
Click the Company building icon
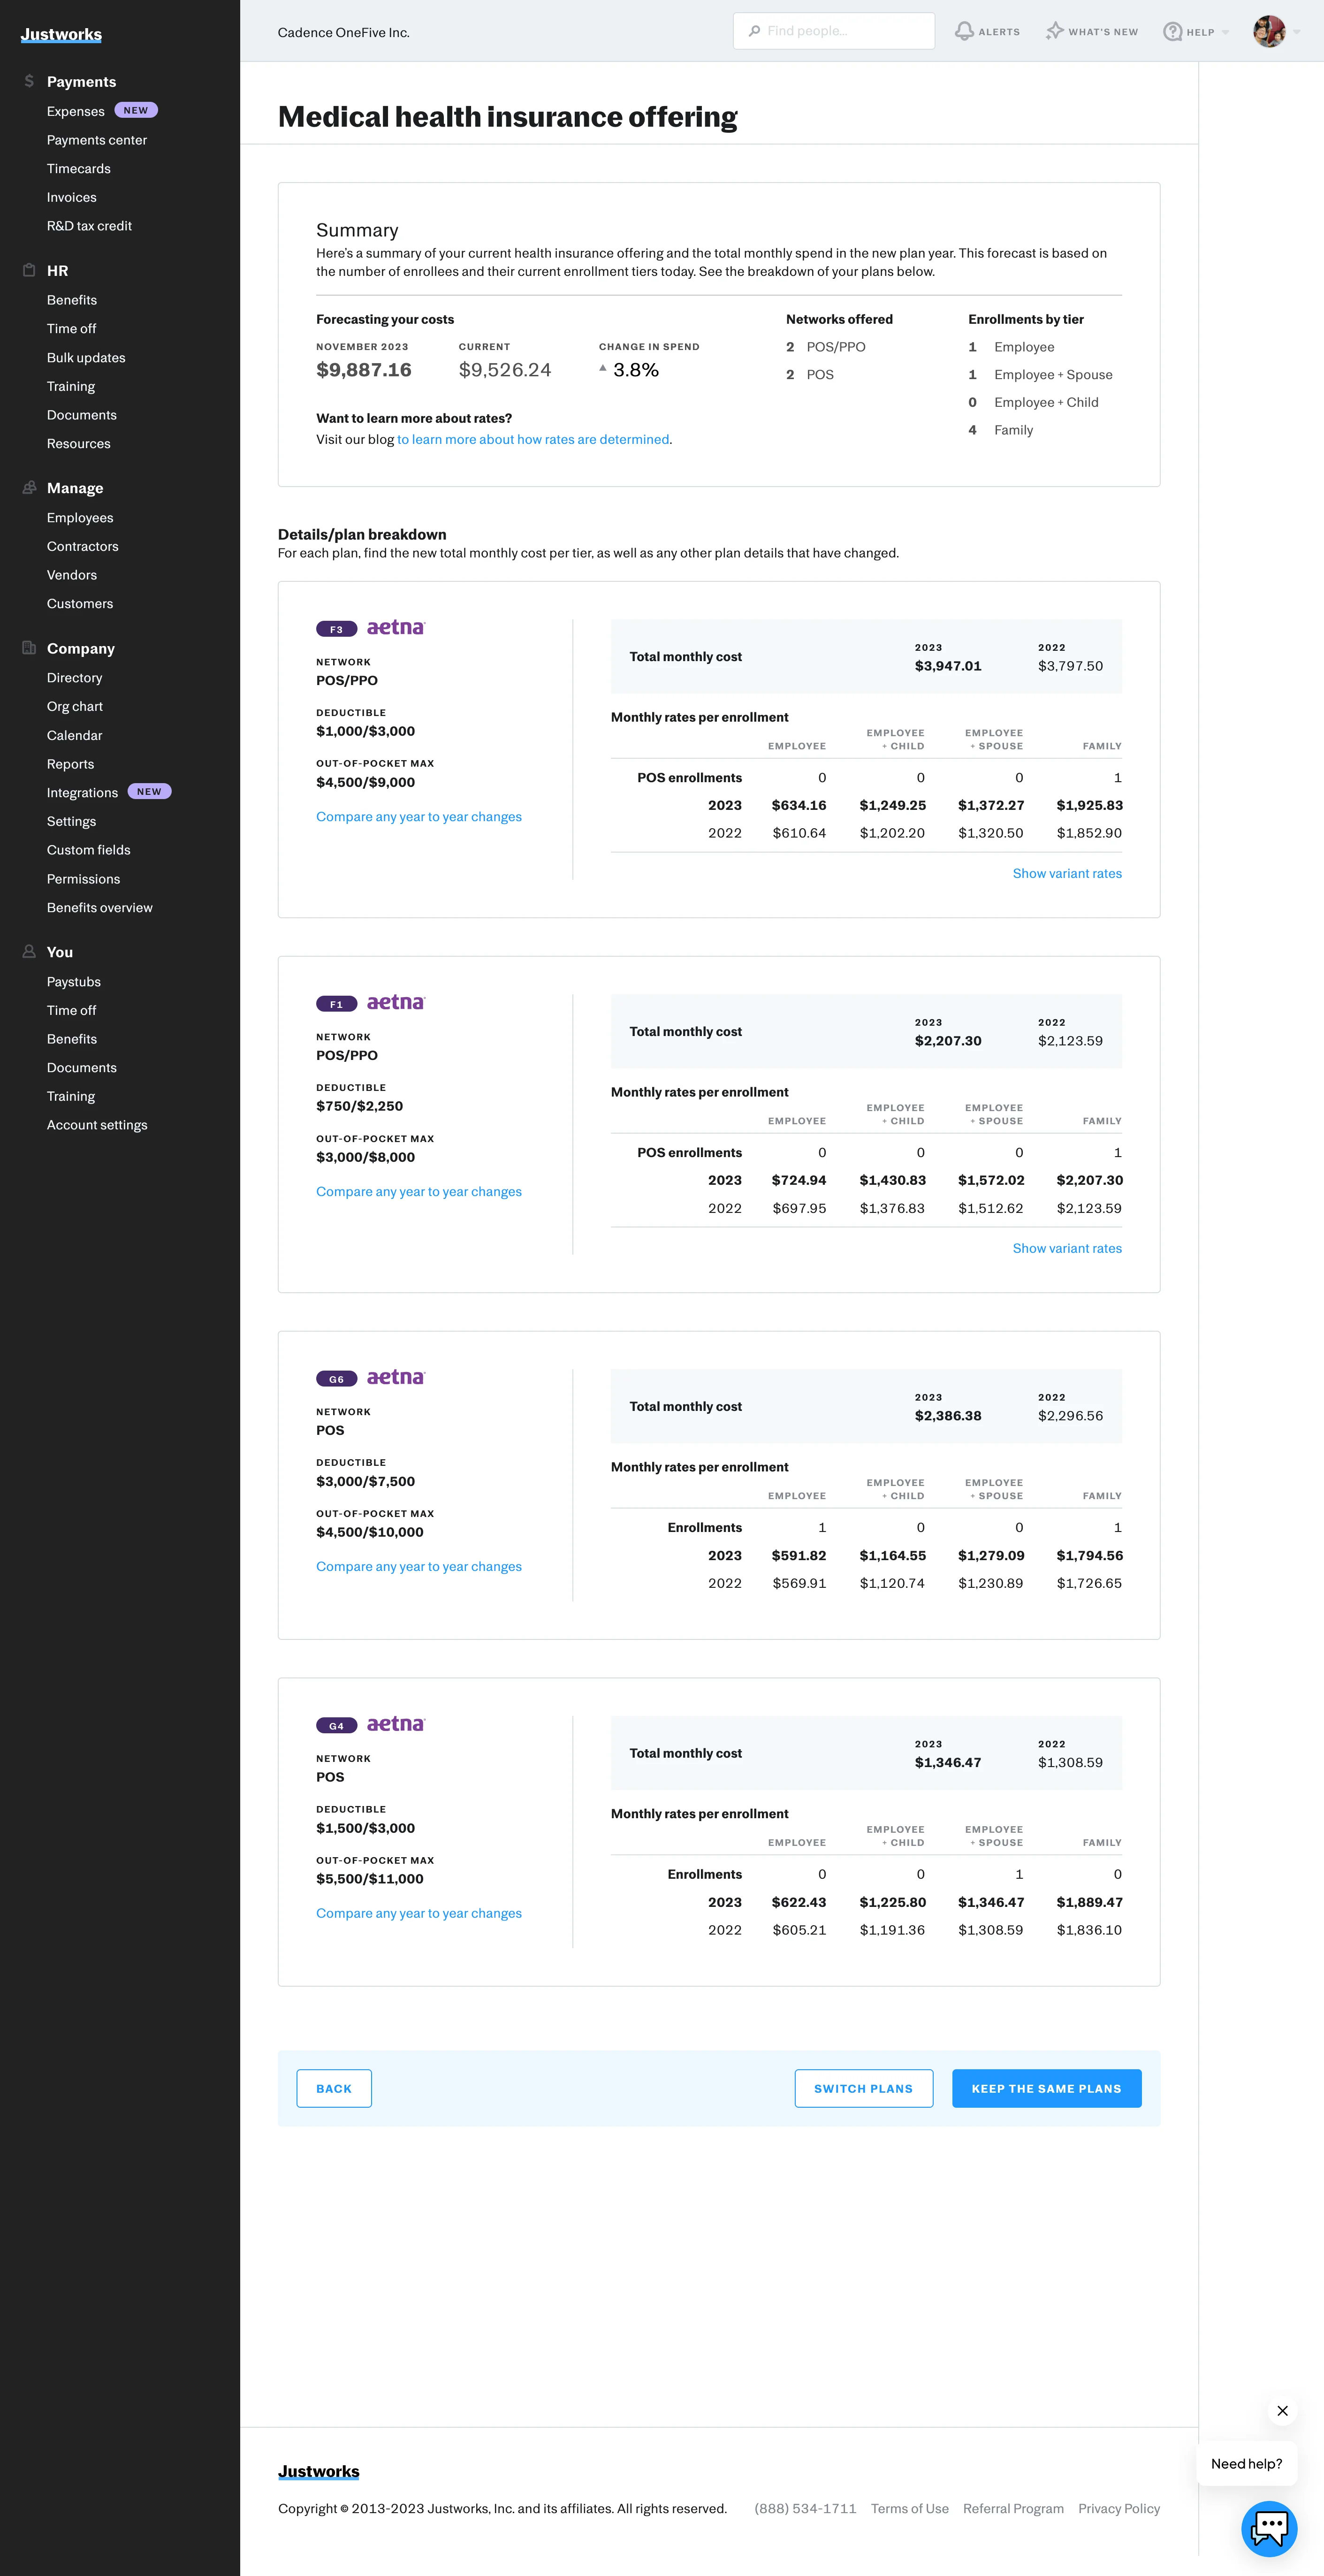coord(29,648)
